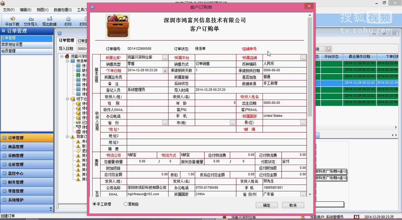Switch to the 订单管理 tab in main window
The height and width of the screenshot is (220, 402).
click(66, 40)
